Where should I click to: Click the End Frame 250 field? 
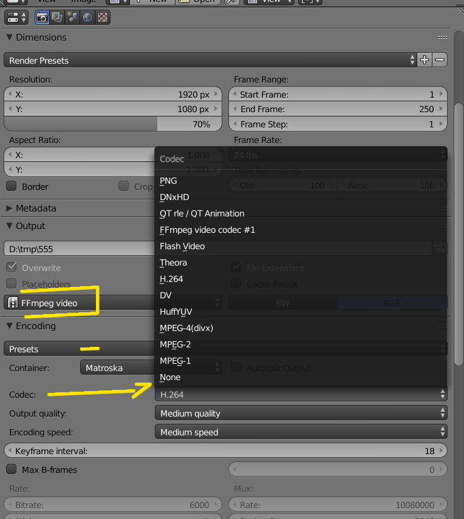pyautogui.click(x=338, y=109)
